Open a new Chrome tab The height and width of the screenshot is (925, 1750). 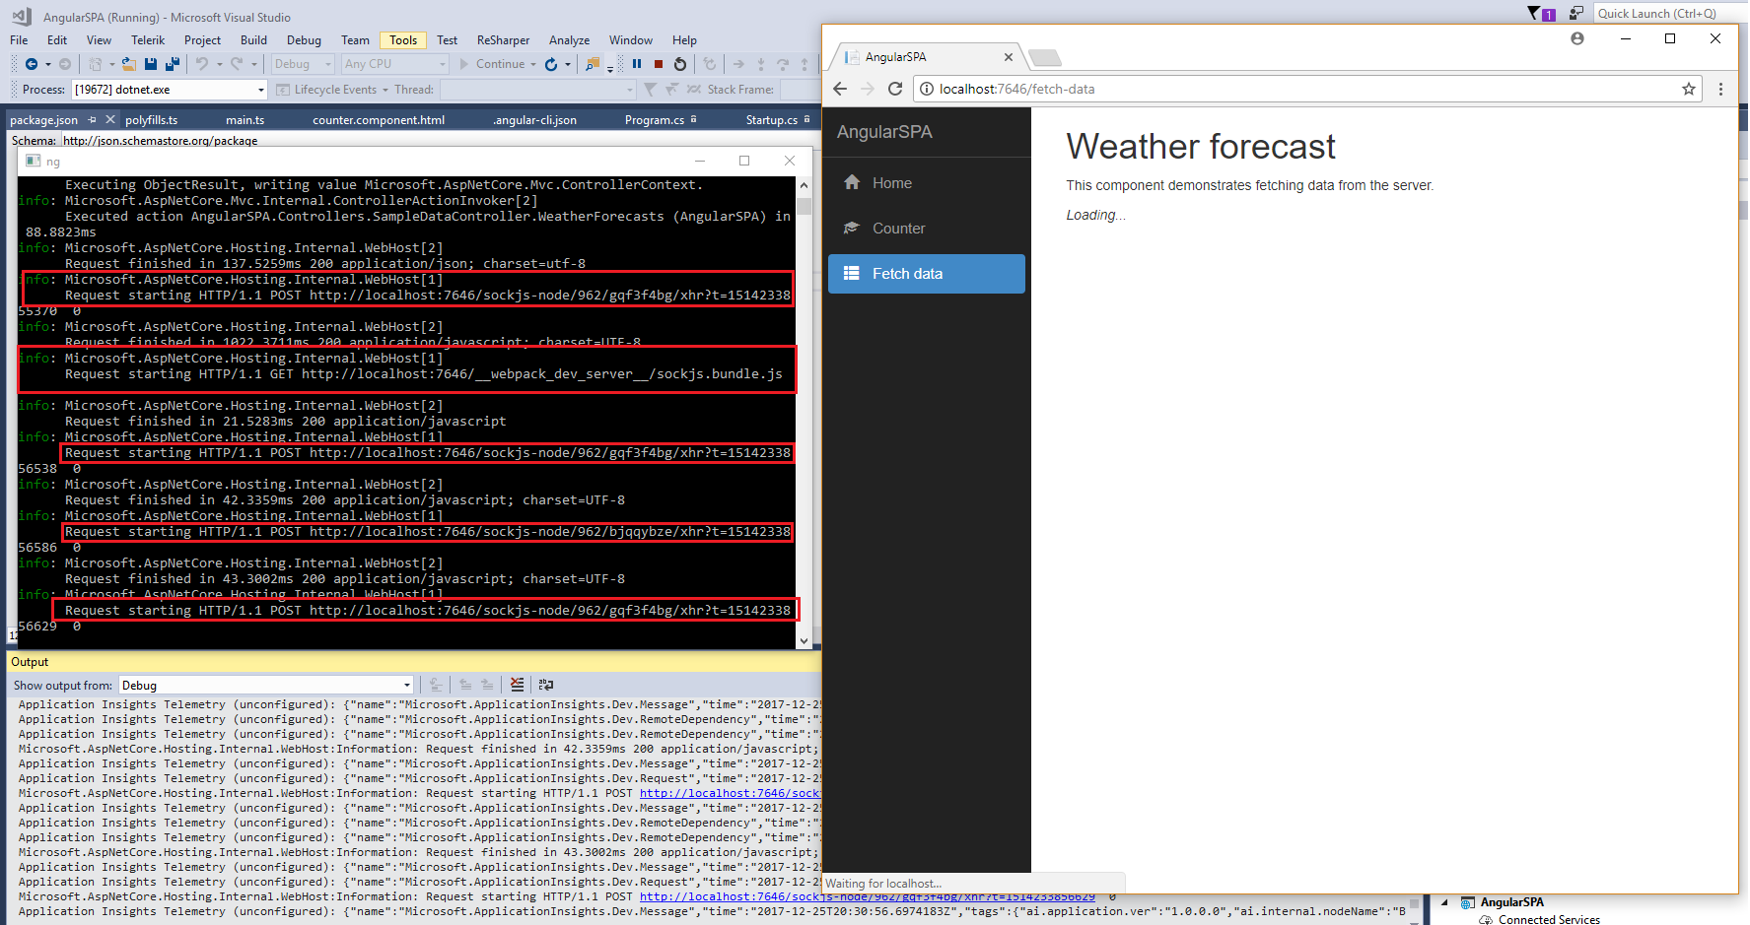click(x=1044, y=57)
